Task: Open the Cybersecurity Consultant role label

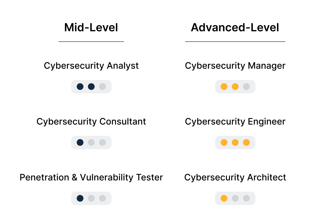Action: tap(91, 121)
